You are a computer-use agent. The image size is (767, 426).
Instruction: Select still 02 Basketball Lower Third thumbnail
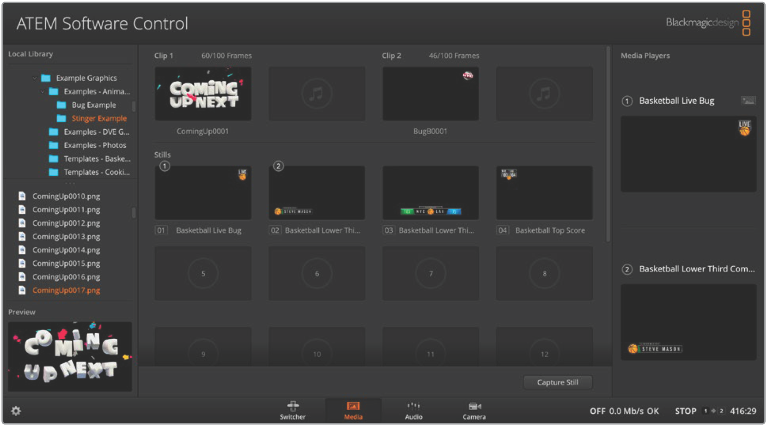[x=317, y=193]
